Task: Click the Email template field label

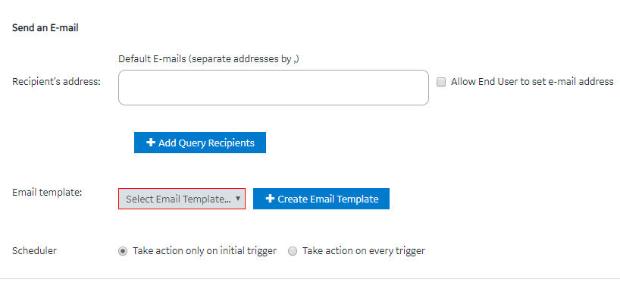Action: tap(47, 193)
